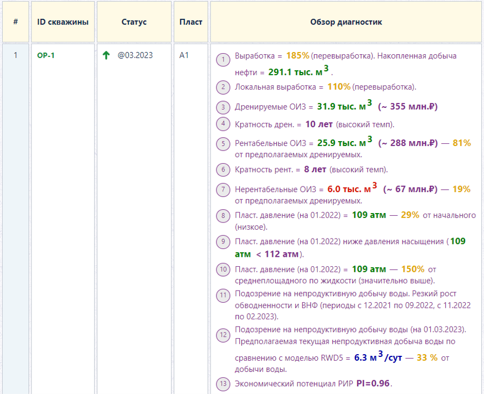Click diagnostic number 8 circle
Screen dimensions: 484x394
(x=223, y=216)
